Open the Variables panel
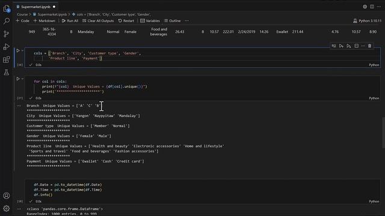385x216 pixels. [x=150, y=21]
